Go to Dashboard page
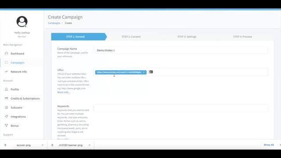Screen dimensions: 281x158 point(18,54)
